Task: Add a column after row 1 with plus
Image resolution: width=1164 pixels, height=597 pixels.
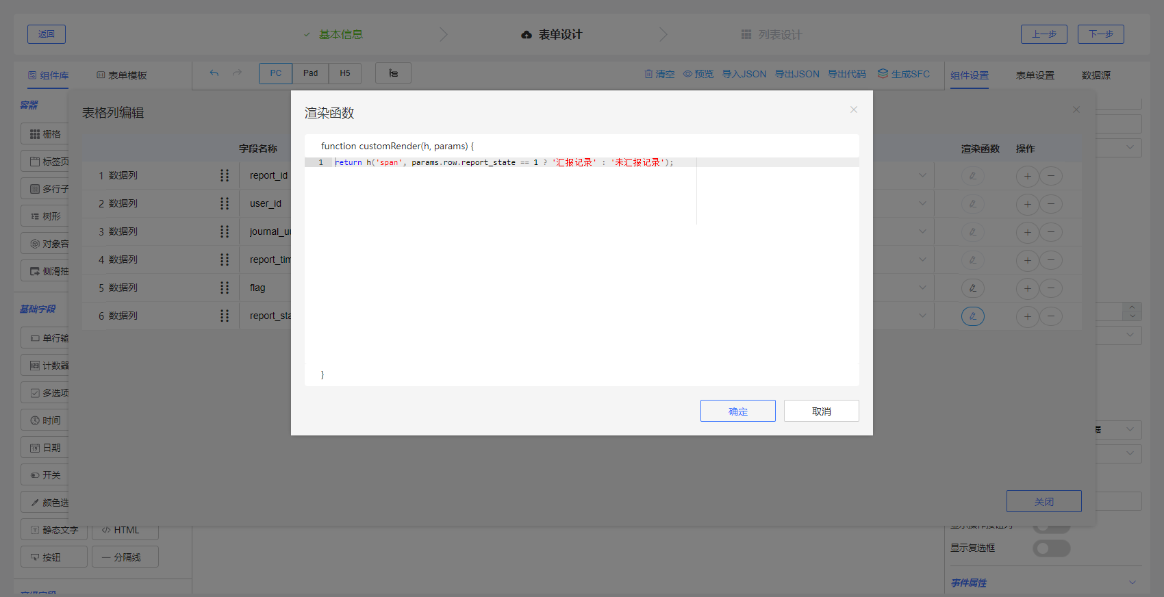Action: 1028,176
